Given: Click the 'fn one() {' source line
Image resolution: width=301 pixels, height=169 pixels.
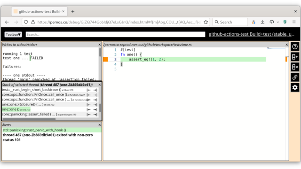Looking at the screenshot, I should 131,54.
